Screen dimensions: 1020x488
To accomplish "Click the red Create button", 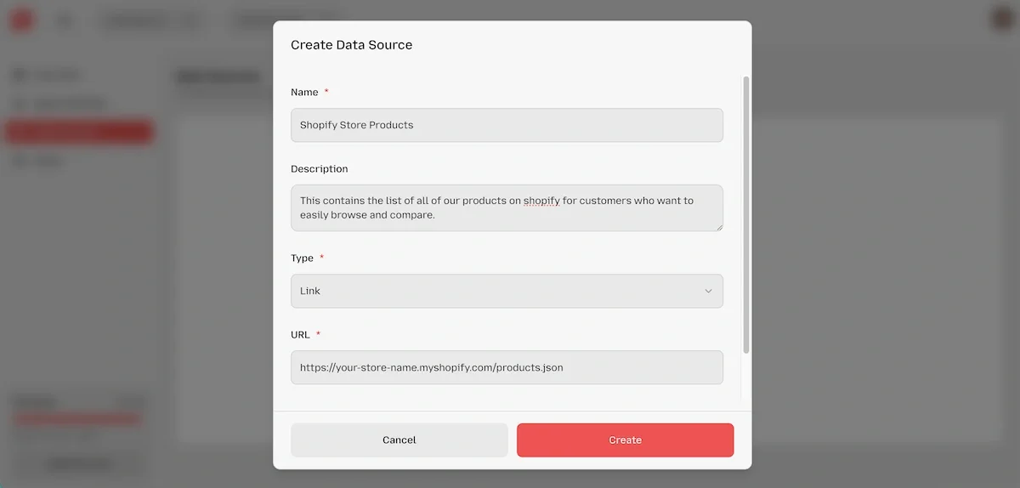I will (625, 440).
